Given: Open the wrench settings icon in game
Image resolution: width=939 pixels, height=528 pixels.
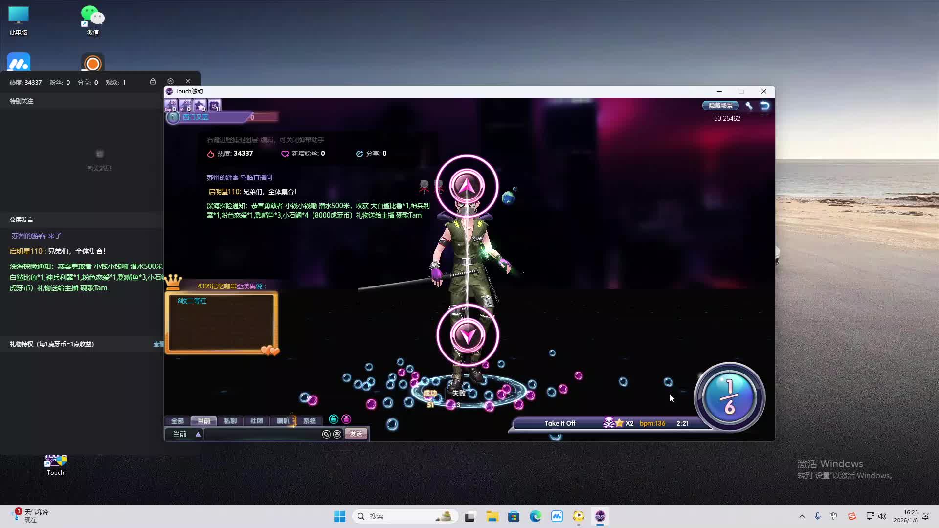Looking at the screenshot, I should click(x=749, y=106).
